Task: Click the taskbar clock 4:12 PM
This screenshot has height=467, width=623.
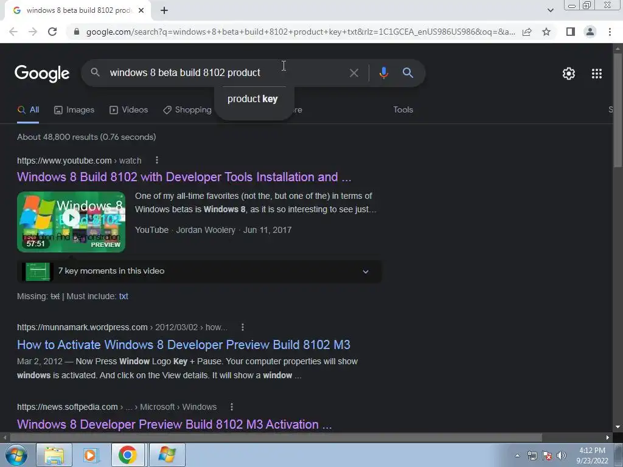Action: click(592, 455)
